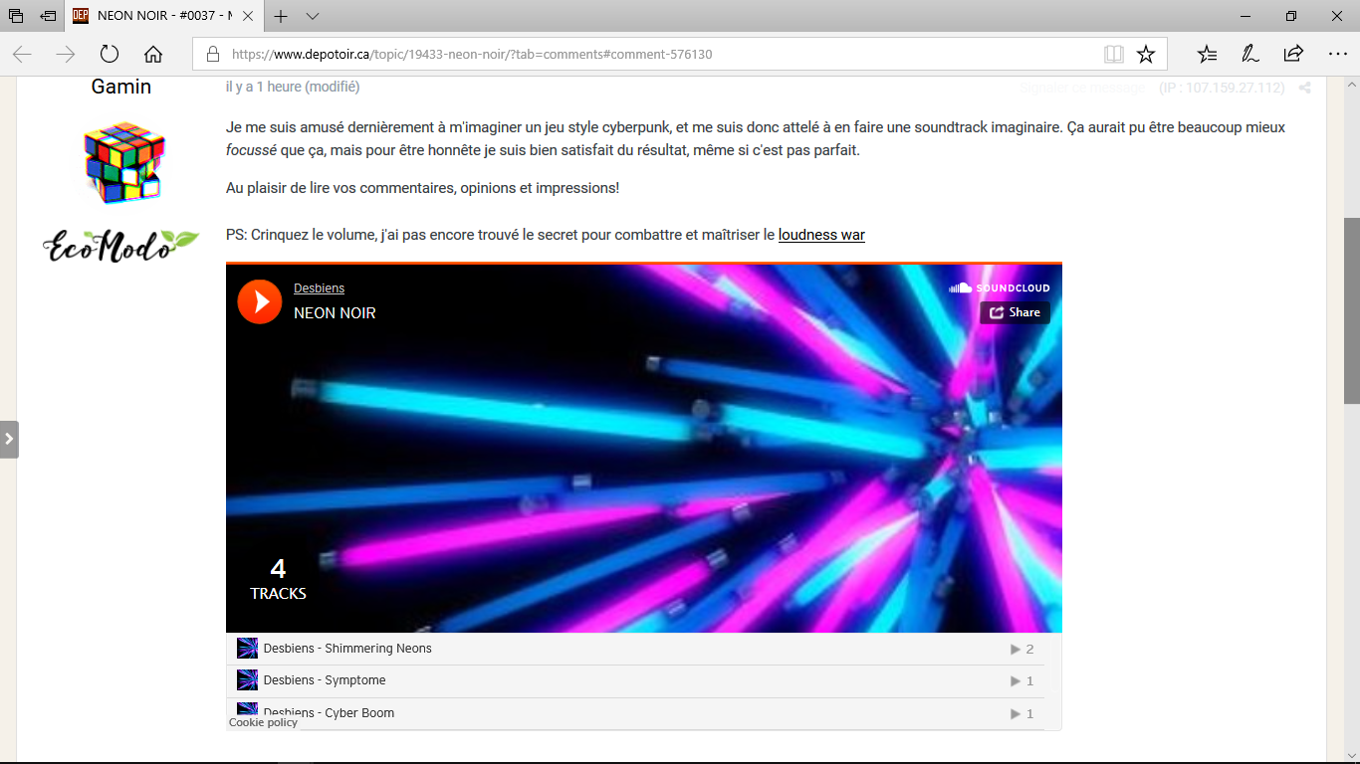Go to the browser Home page icon
The height and width of the screenshot is (764, 1360).
153,54
